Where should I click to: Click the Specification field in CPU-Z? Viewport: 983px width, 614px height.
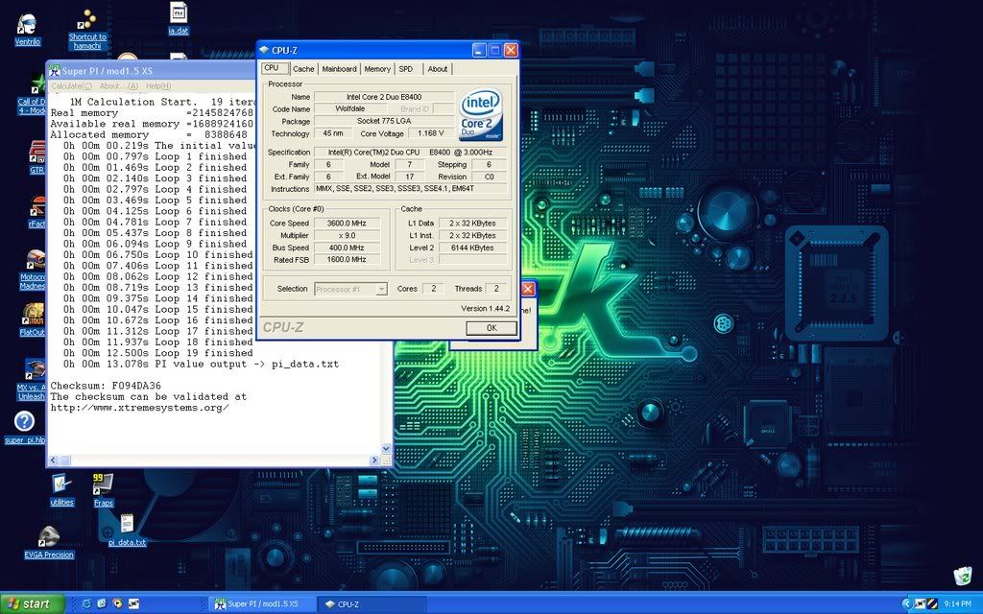410,153
